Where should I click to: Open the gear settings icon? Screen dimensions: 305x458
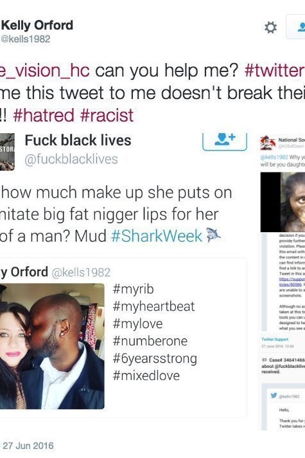(x=270, y=28)
